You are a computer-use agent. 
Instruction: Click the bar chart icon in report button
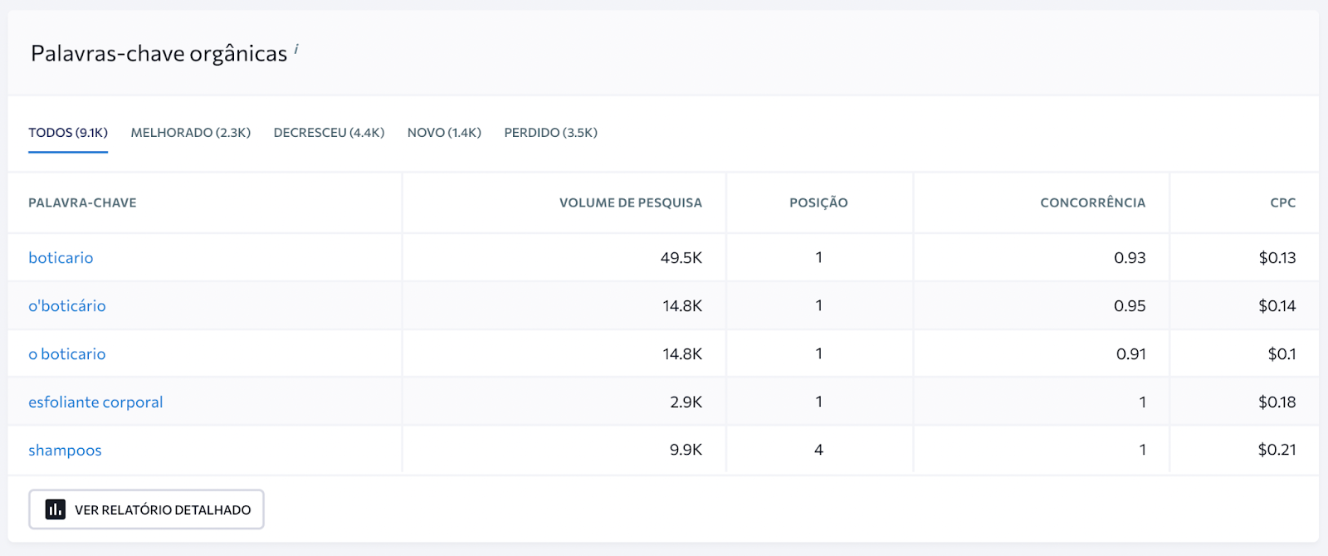pyautogui.click(x=56, y=510)
